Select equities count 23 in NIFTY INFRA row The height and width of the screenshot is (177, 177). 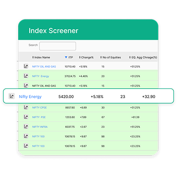click(103, 127)
